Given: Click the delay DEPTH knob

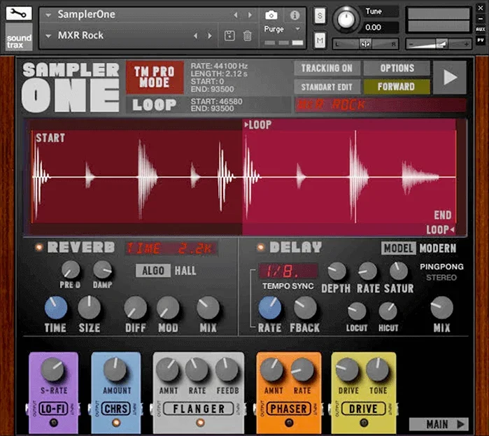Looking at the screenshot, I should click(x=336, y=271).
